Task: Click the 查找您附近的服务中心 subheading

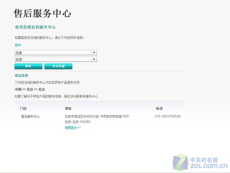Action: (x=35, y=27)
